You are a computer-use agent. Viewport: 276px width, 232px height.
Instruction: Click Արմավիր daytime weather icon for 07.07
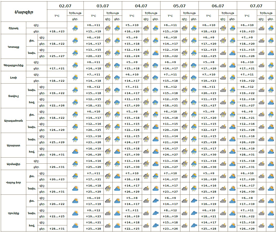[270, 164]
